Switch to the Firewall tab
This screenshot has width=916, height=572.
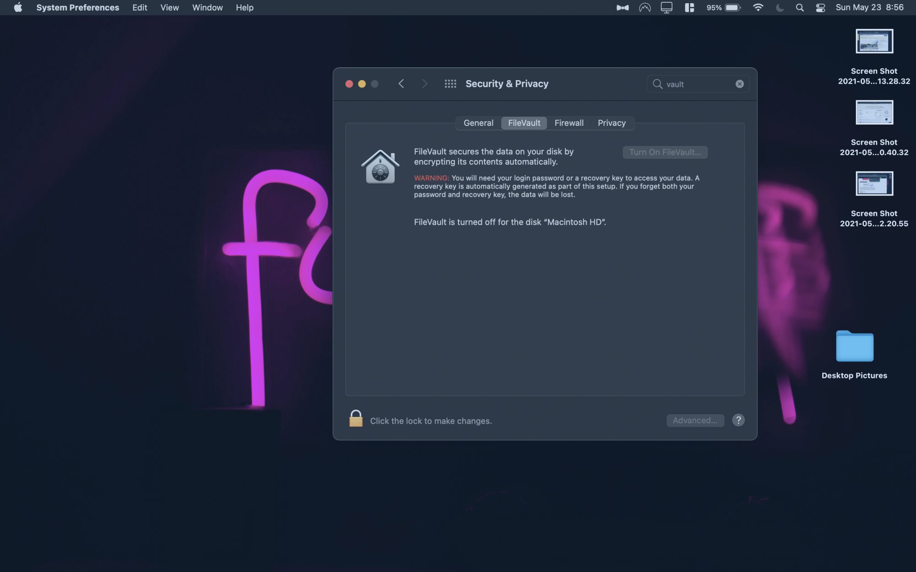[x=569, y=123]
